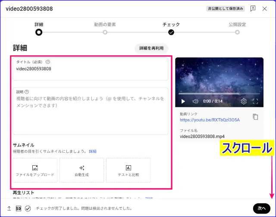
Task: Click the checks complete checkmark icon
Action: point(28,208)
